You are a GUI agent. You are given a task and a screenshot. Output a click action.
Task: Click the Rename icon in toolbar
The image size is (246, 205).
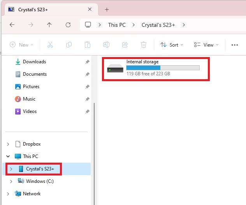(106, 45)
